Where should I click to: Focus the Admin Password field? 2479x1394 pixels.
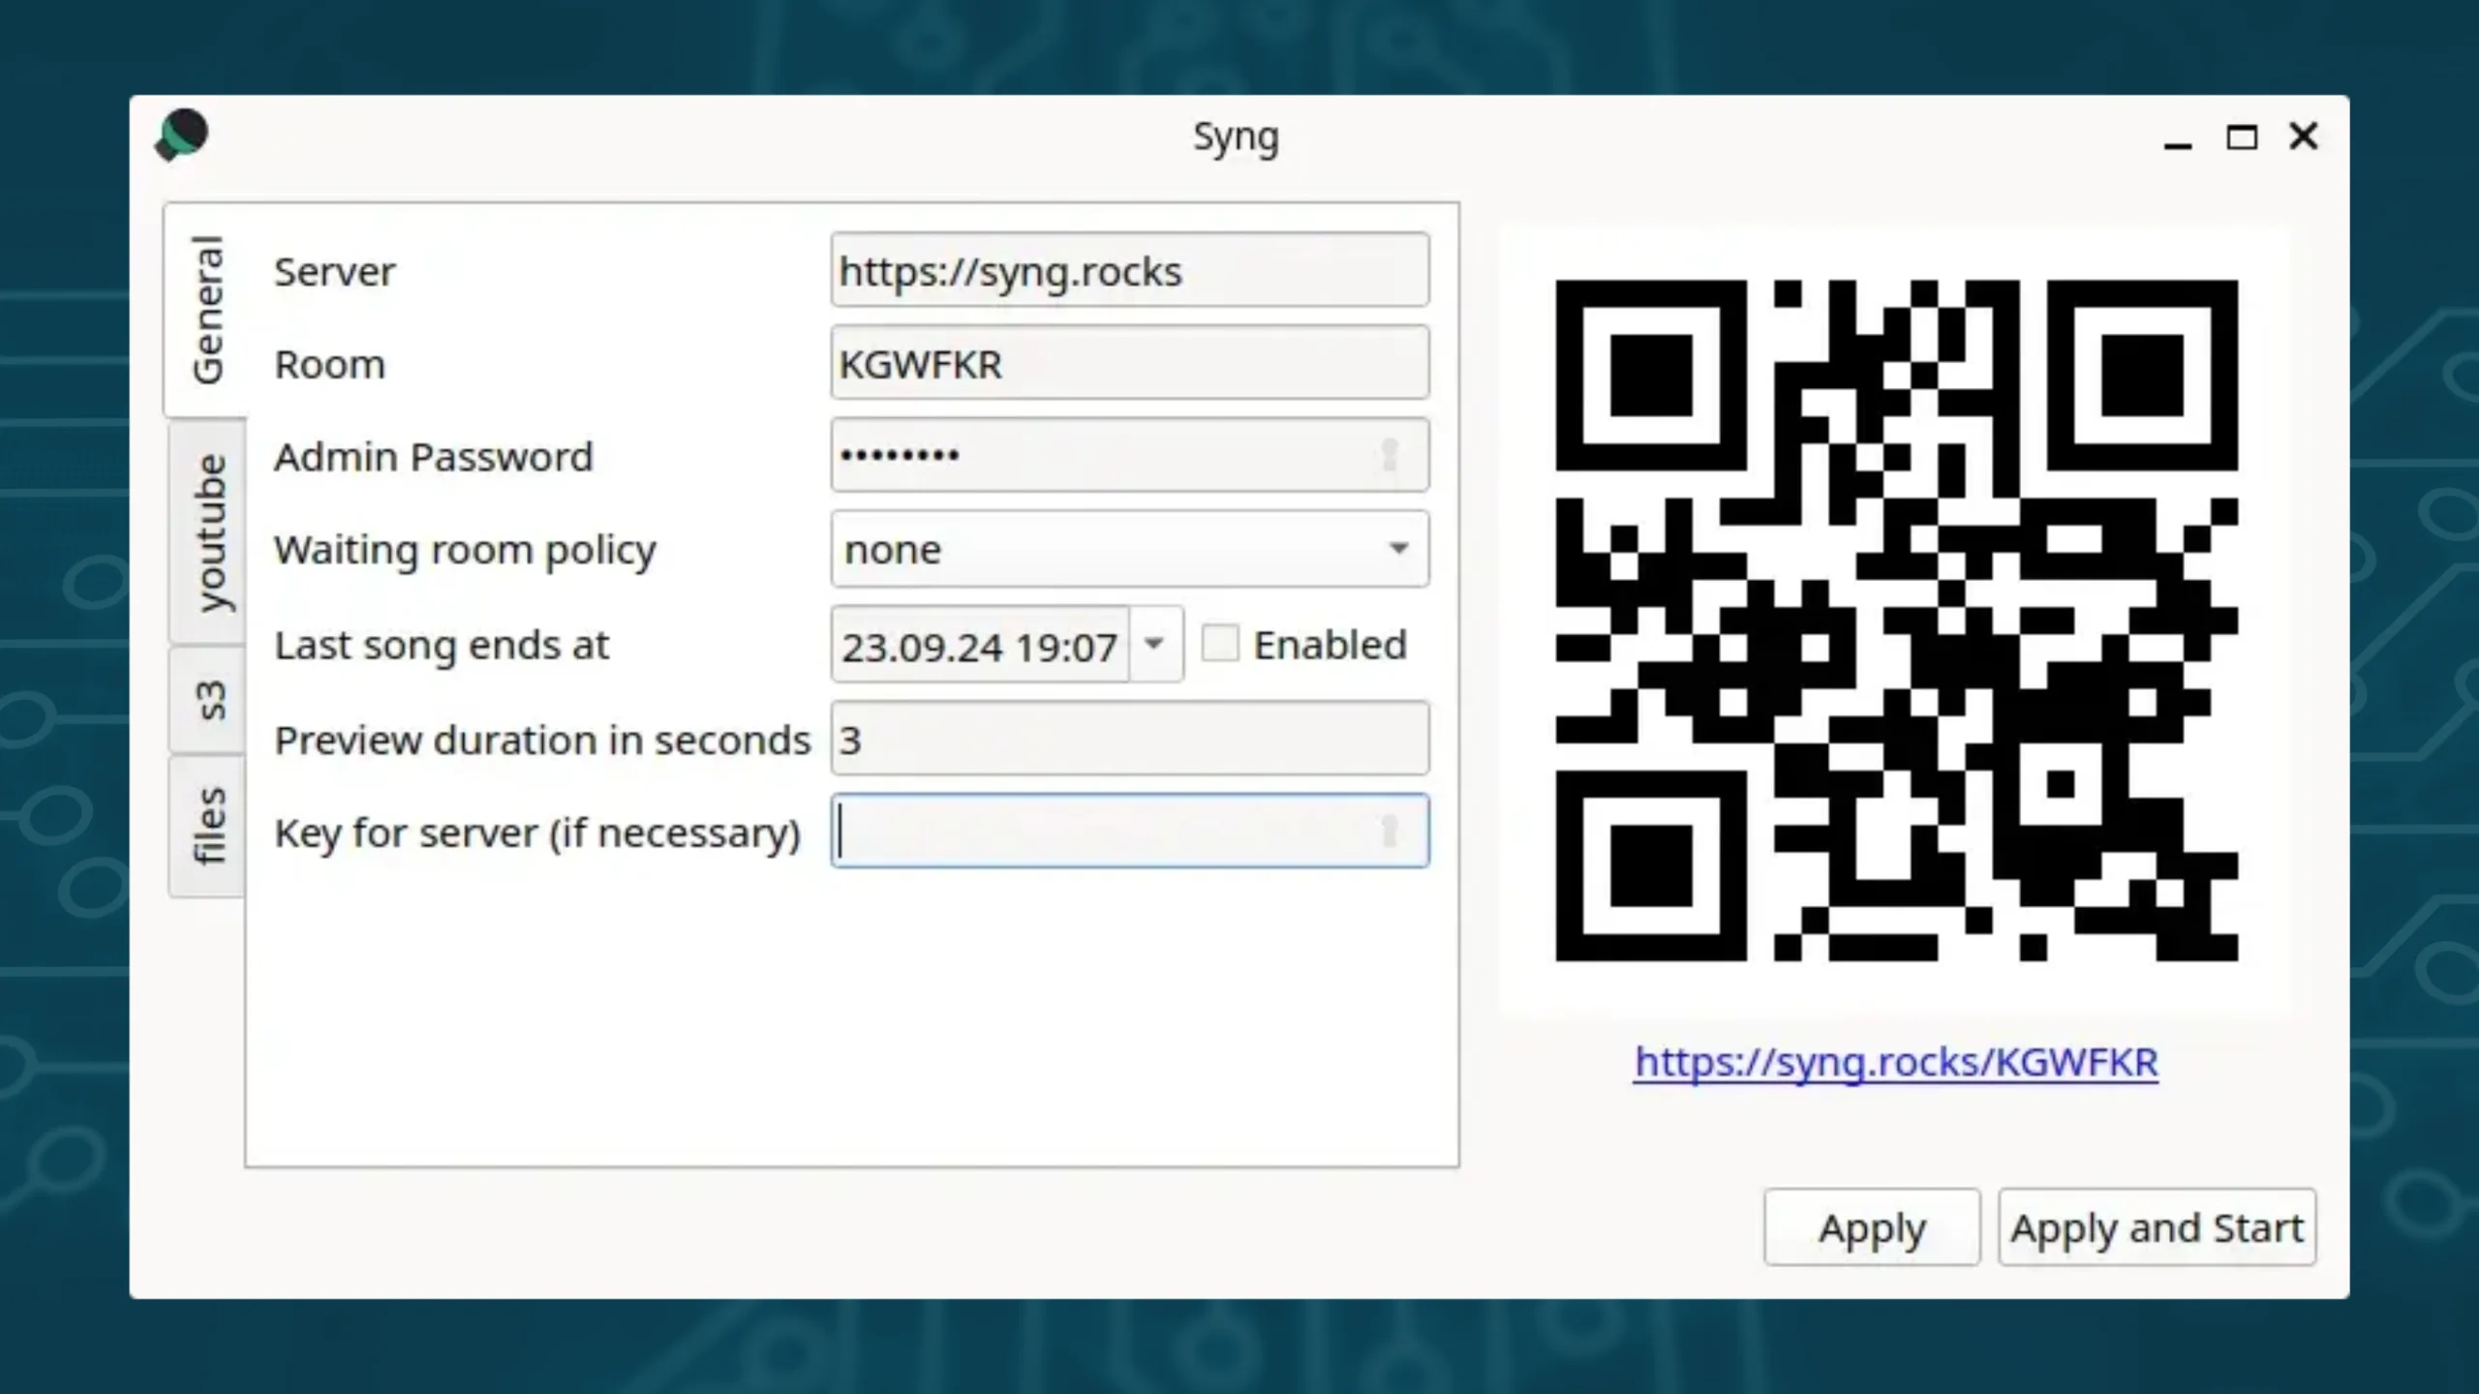(x=1129, y=455)
